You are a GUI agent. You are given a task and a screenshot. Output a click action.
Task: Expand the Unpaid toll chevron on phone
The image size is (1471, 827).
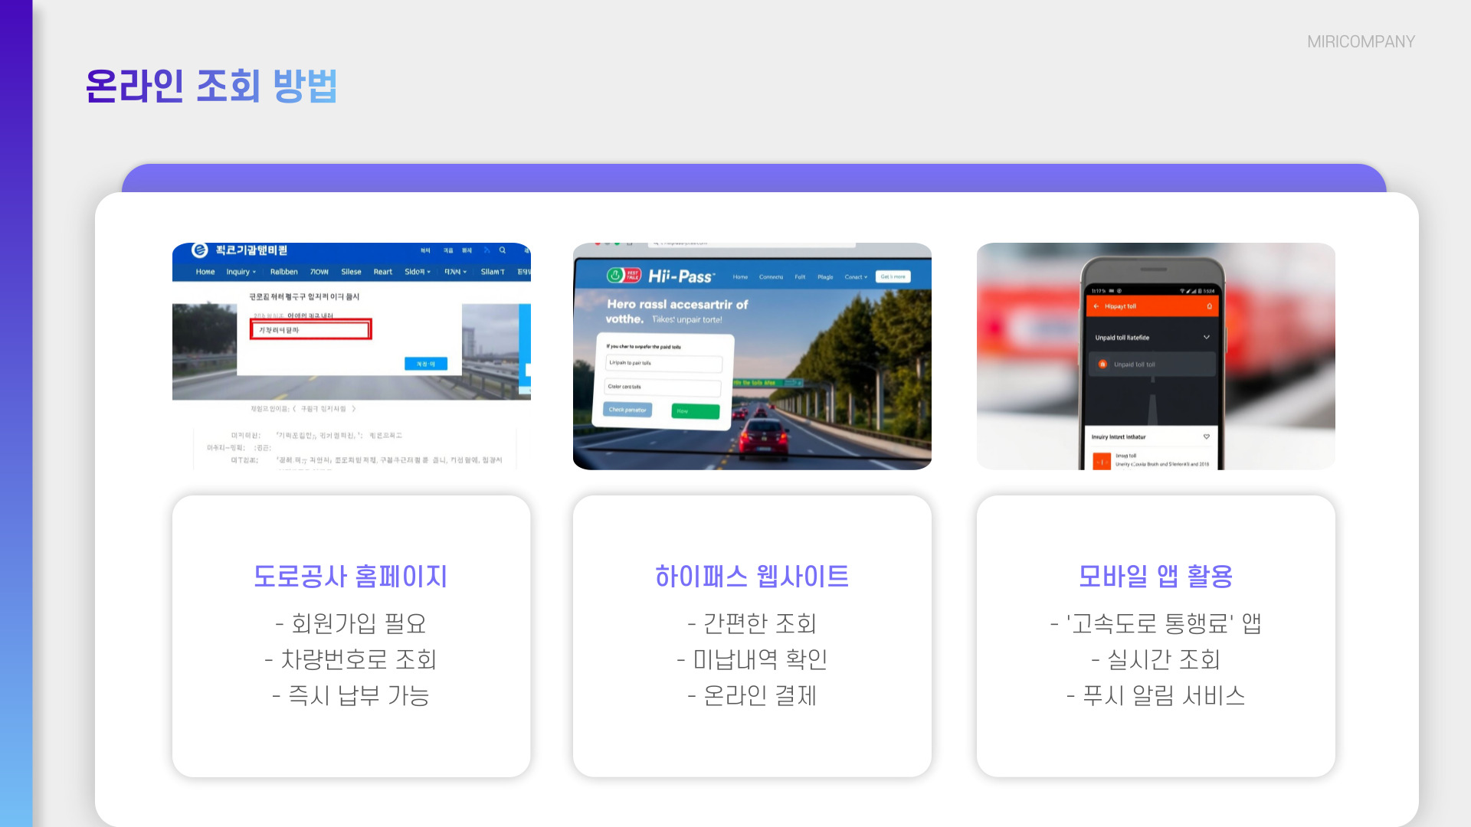pyautogui.click(x=1207, y=338)
